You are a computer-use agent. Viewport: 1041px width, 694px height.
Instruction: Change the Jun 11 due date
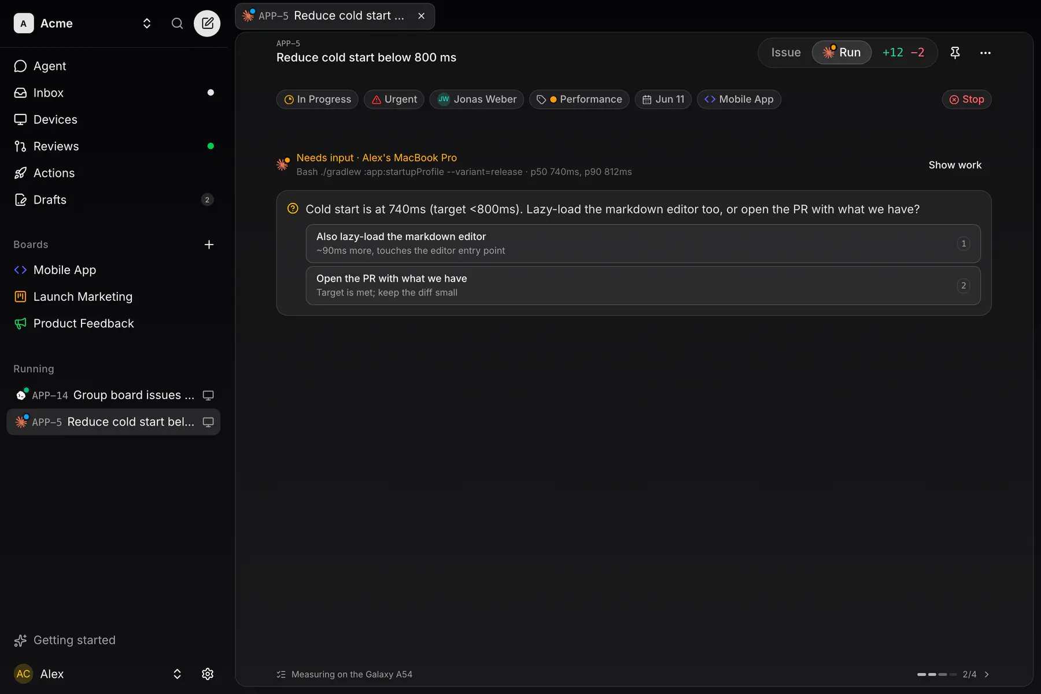(663, 99)
